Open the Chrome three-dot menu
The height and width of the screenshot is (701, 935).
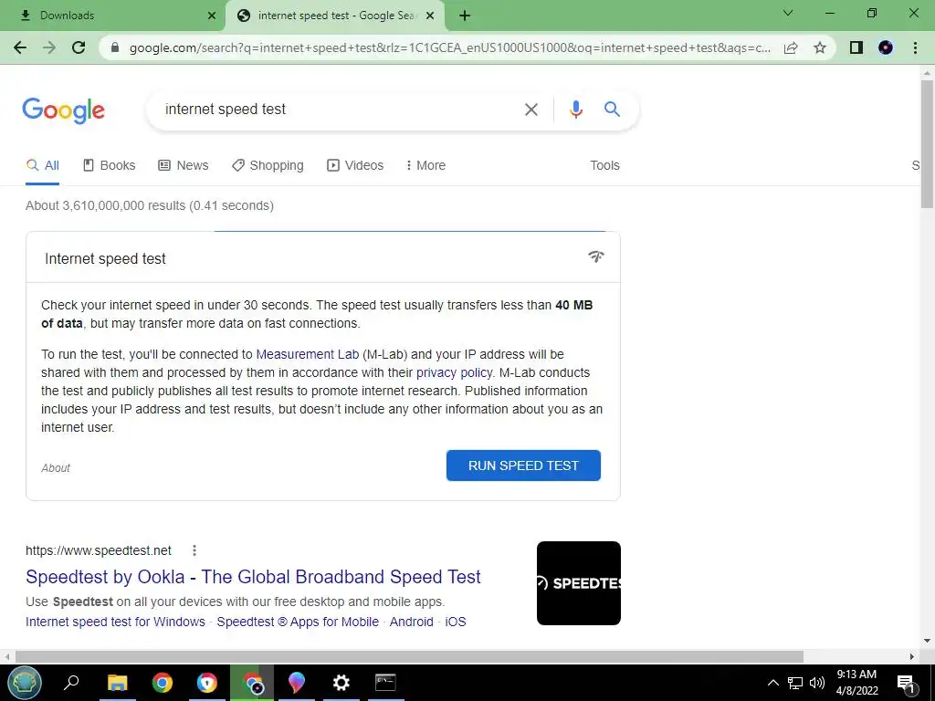[915, 47]
